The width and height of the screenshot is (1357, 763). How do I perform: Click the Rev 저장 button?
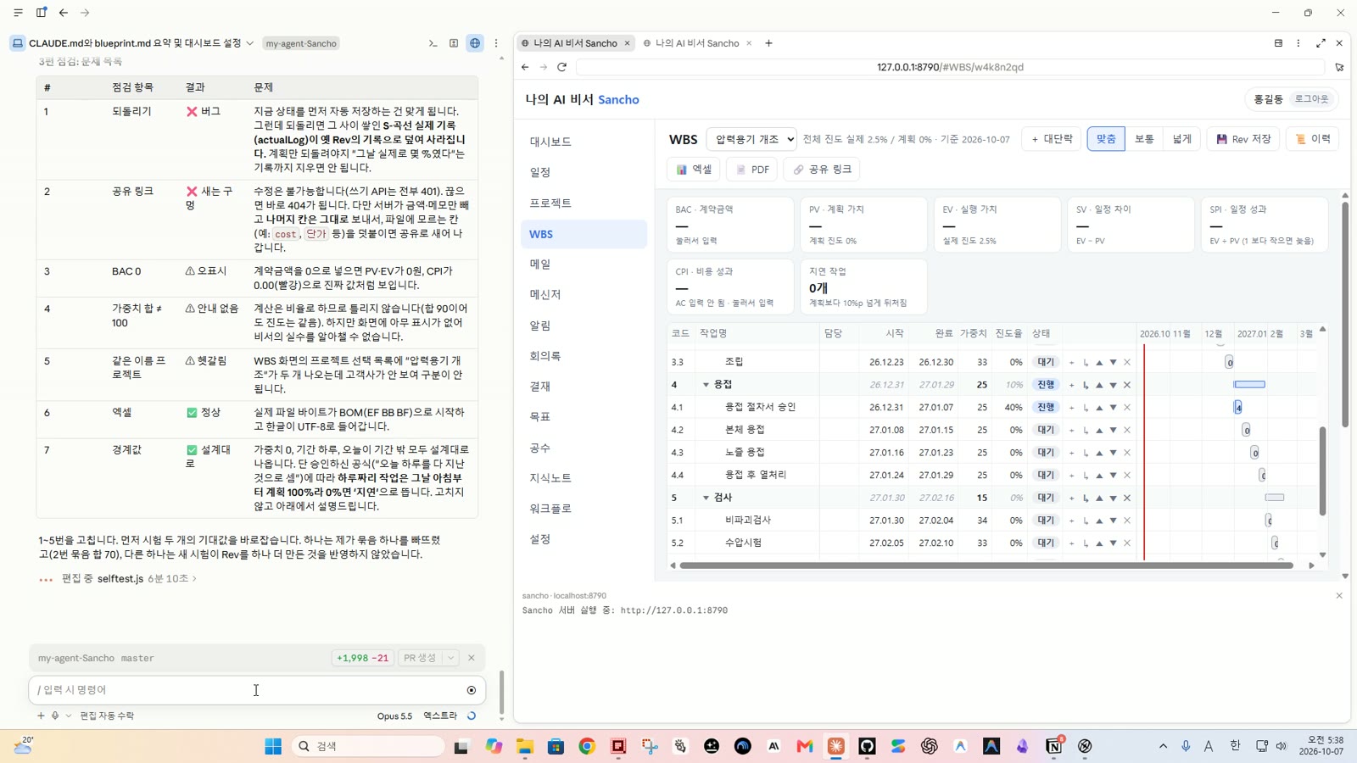coord(1243,139)
